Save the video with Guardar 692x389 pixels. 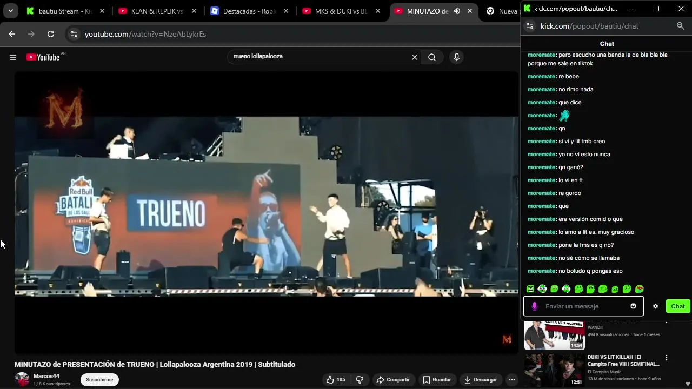click(x=436, y=380)
